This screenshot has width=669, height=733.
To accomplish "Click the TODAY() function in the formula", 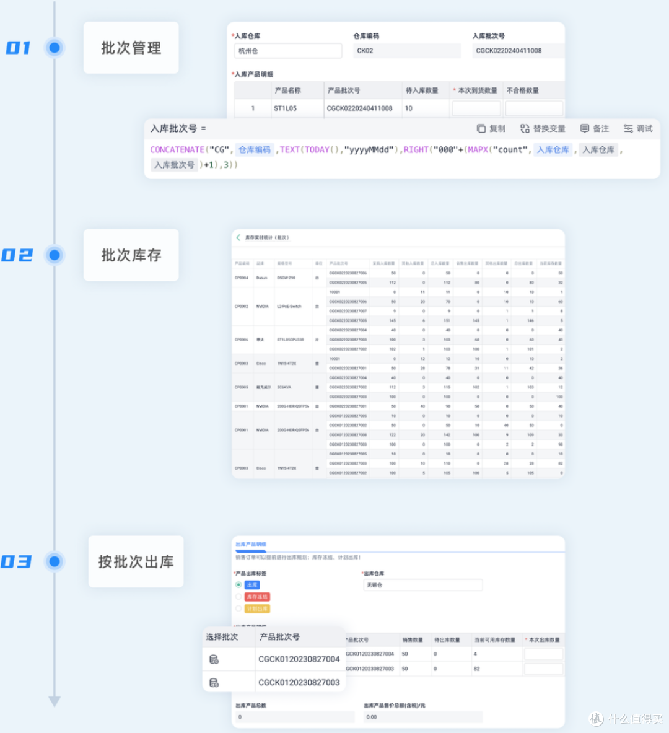I will (321, 149).
